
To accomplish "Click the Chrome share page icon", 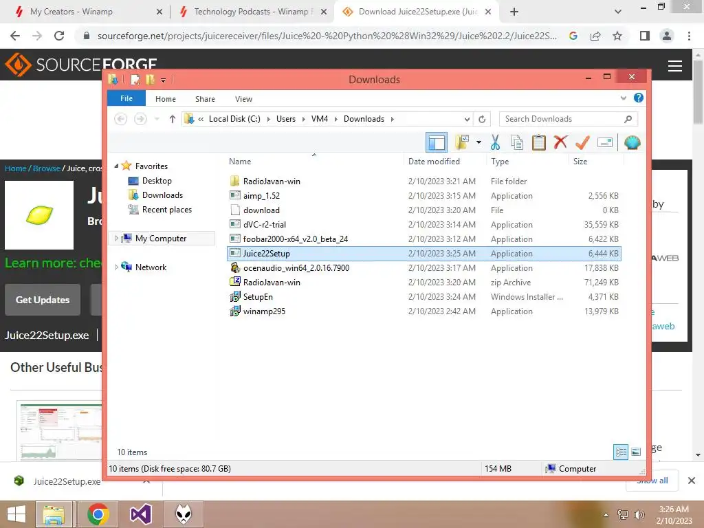I will [x=595, y=36].
